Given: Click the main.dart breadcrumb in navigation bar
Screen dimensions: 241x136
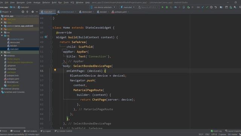Looking at the screenshot, I should coord(23,7).
